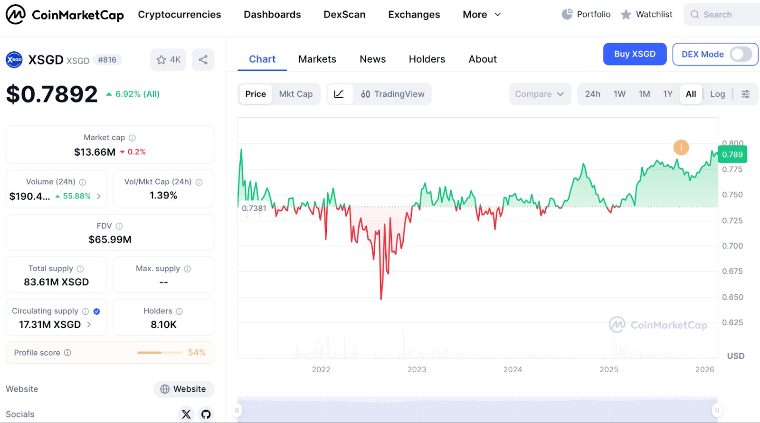Select the 1W time range
The height and width of the screenshot is (423, 760).
620,94
